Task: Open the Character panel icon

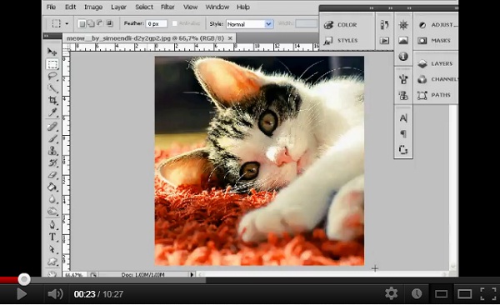Action: pos(403,118)
